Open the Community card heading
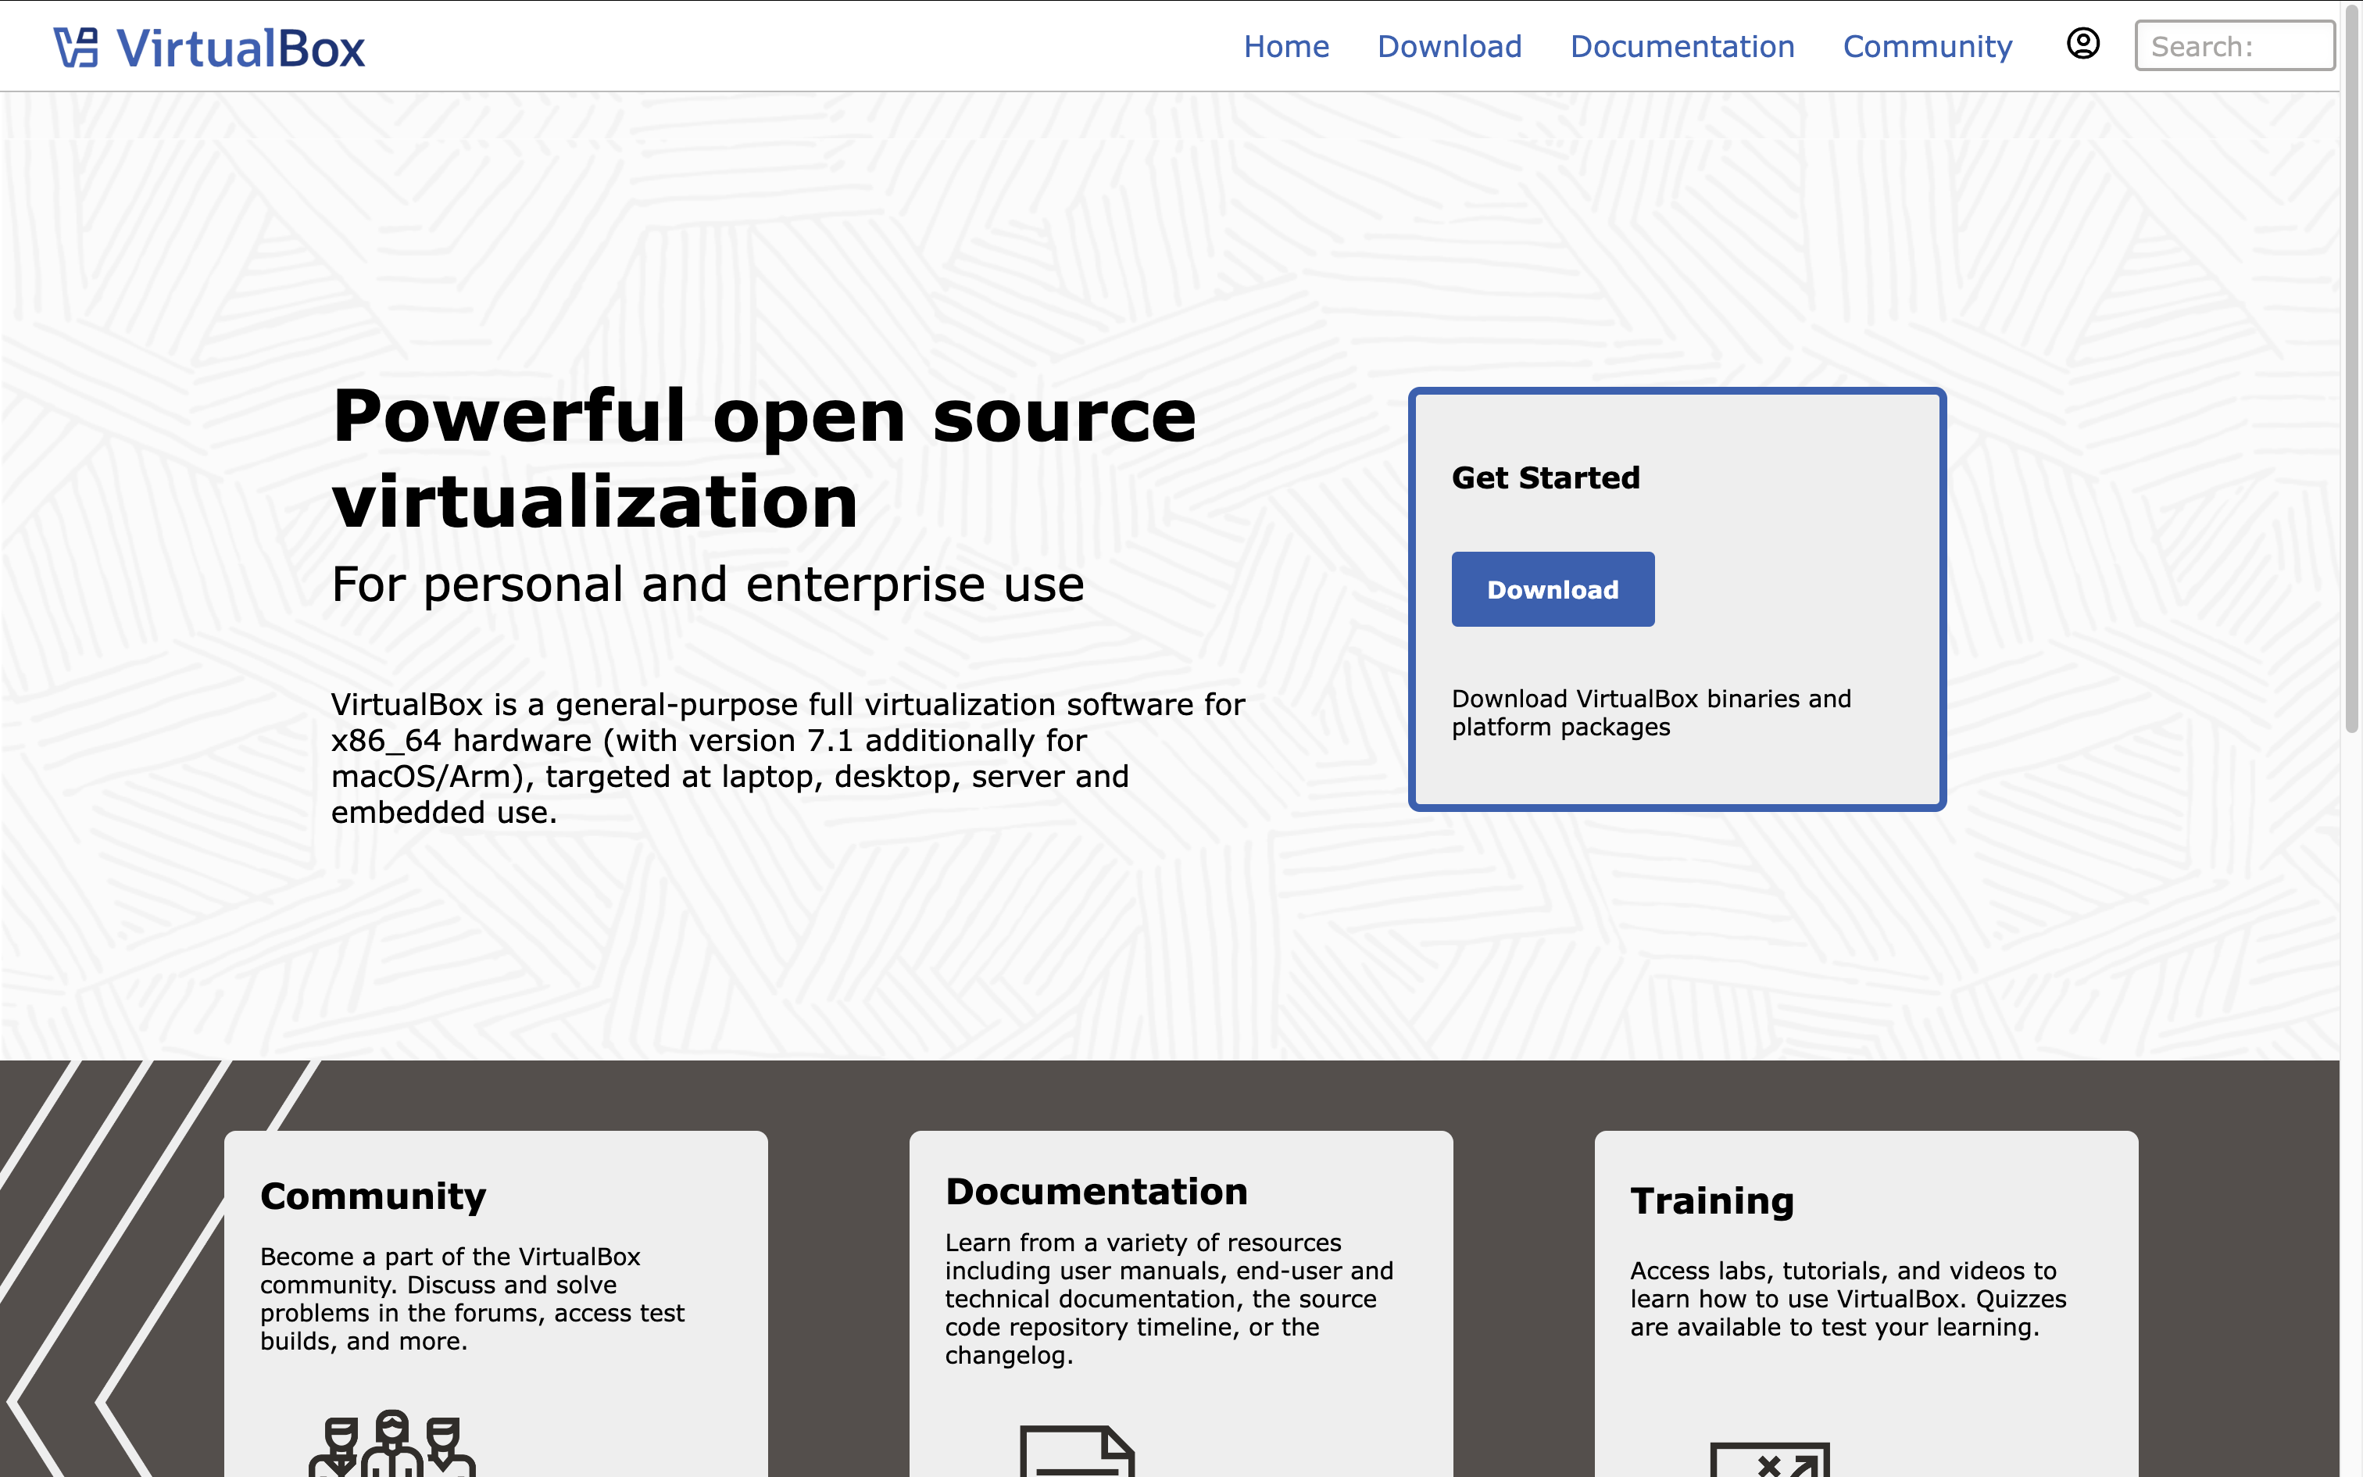 pyautogui.click(x=373, y=1196)
